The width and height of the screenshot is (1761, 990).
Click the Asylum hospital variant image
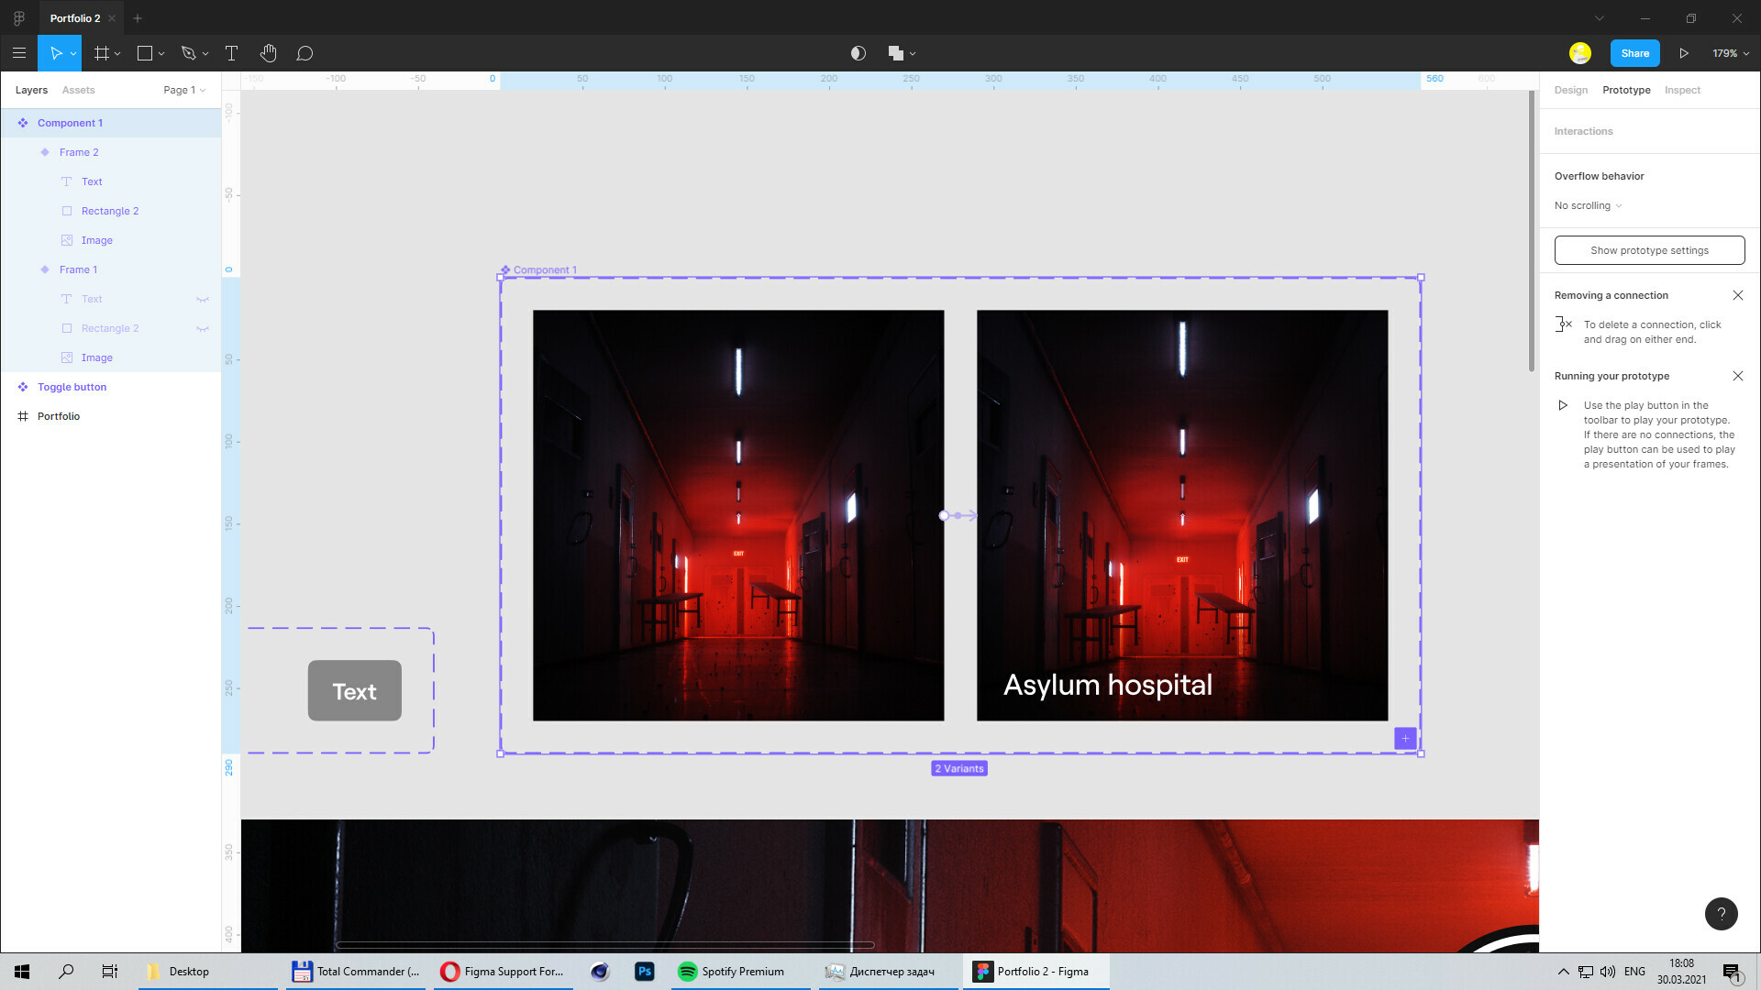pos(1182,515)
